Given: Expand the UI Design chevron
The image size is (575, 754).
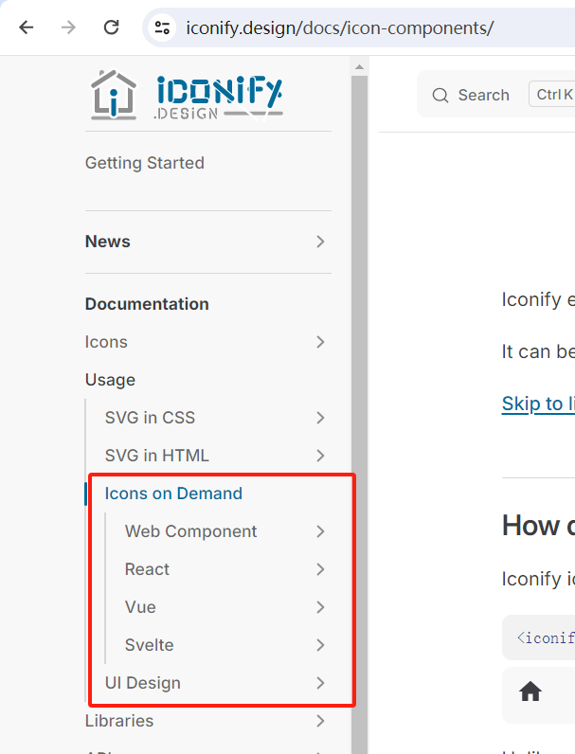Looking at the screenshot, I should pyautogui.click(x=321, y=683).
